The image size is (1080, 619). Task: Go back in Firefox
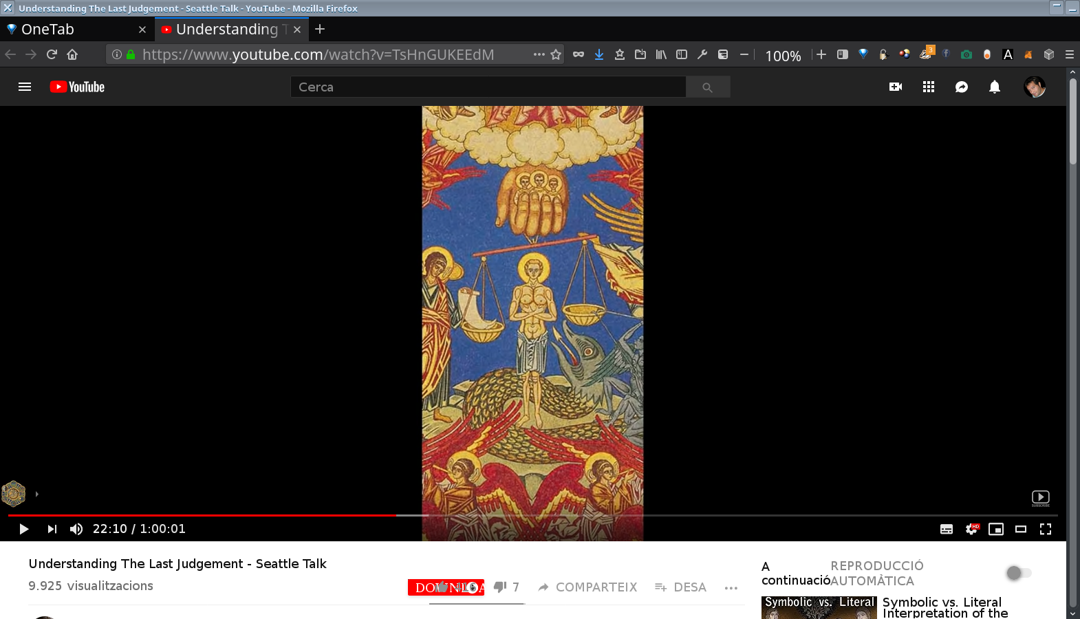(x=10, y=54)
